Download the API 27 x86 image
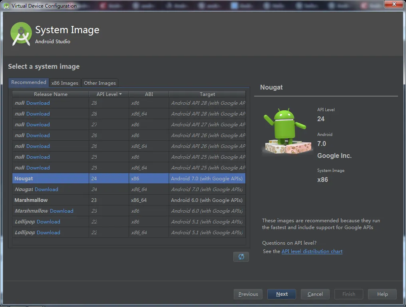 pyautogui.click(x=38, y=125)
